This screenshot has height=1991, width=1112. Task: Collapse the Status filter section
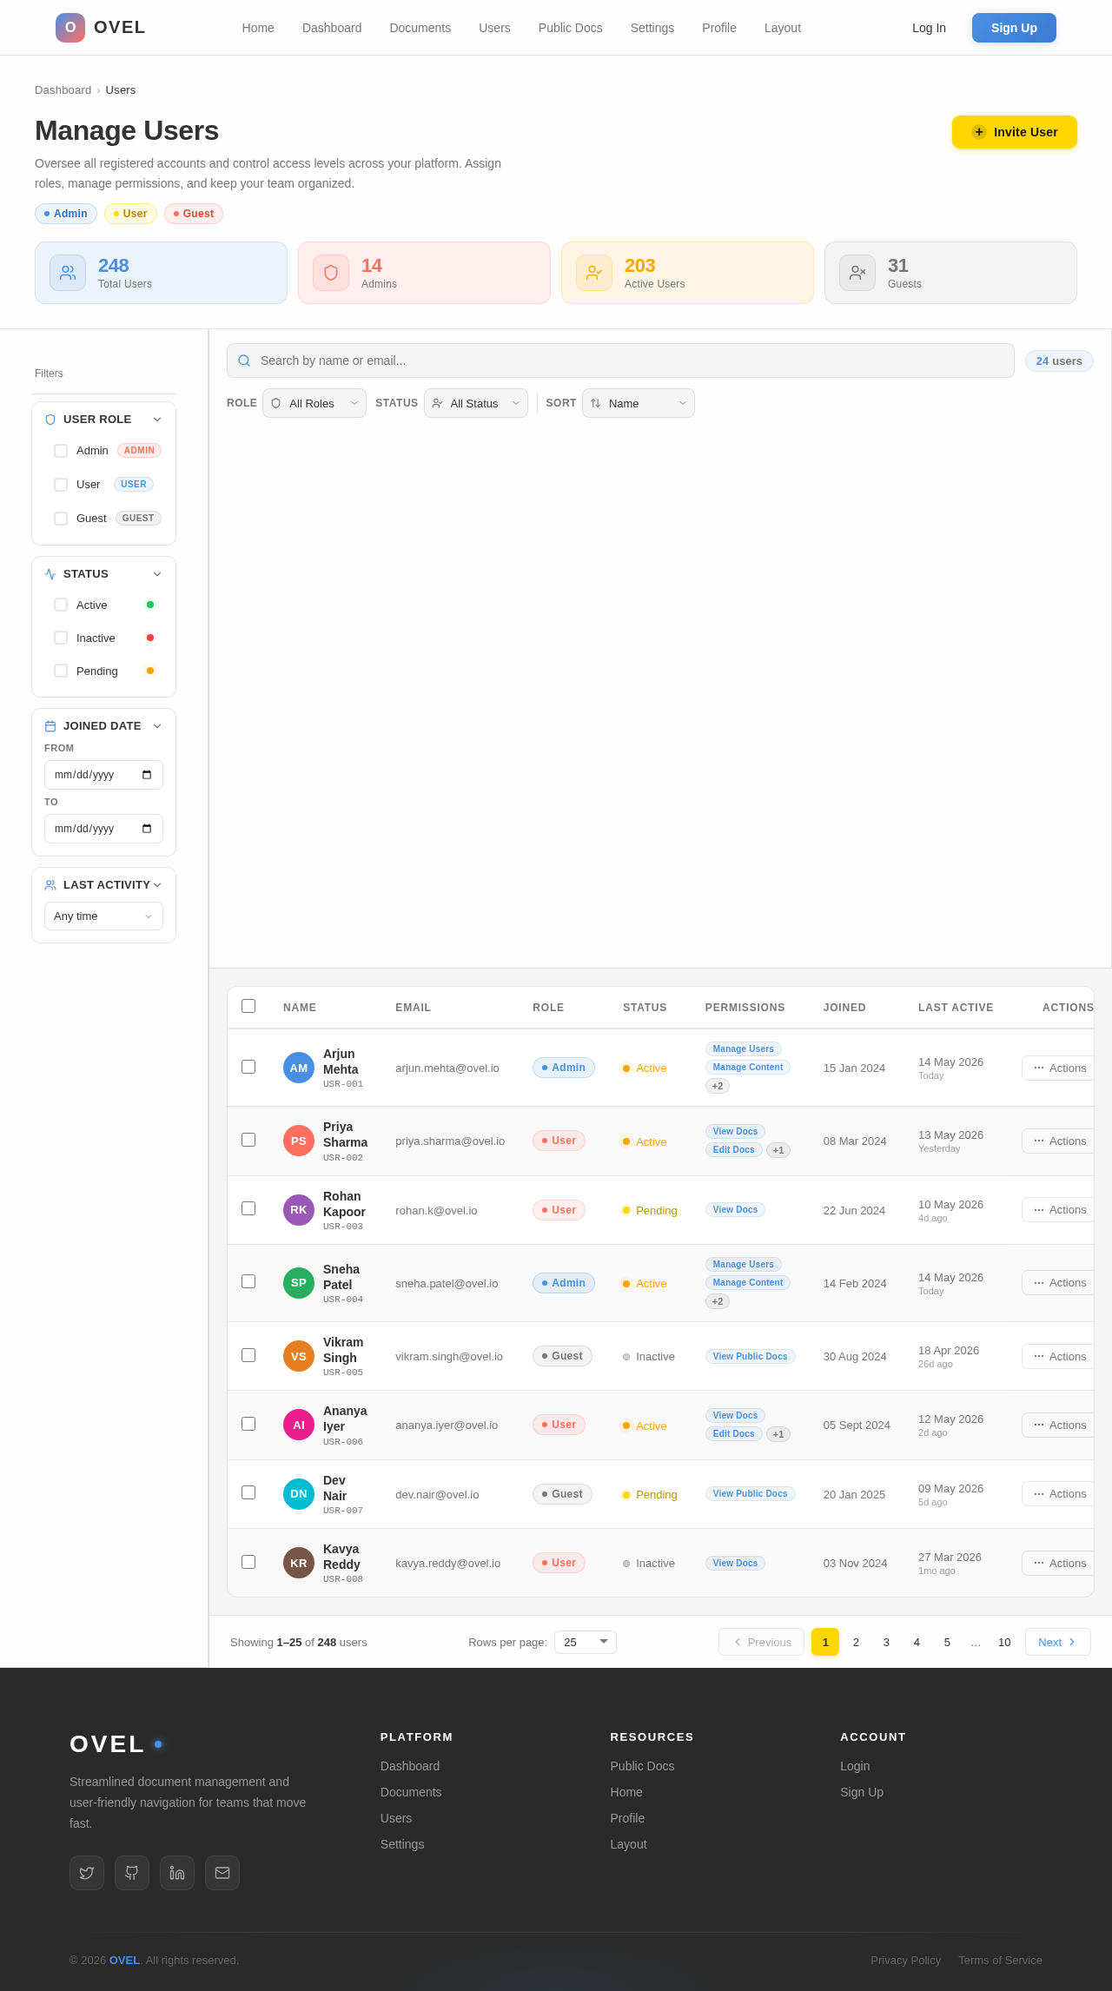157,574
